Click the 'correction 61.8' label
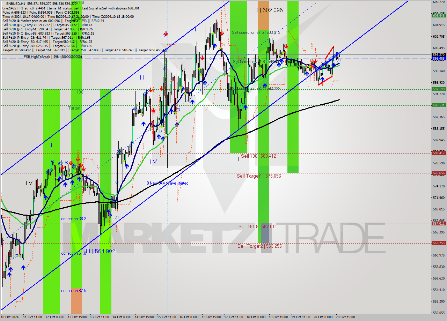The image size is (447, 321). point(74,253)
